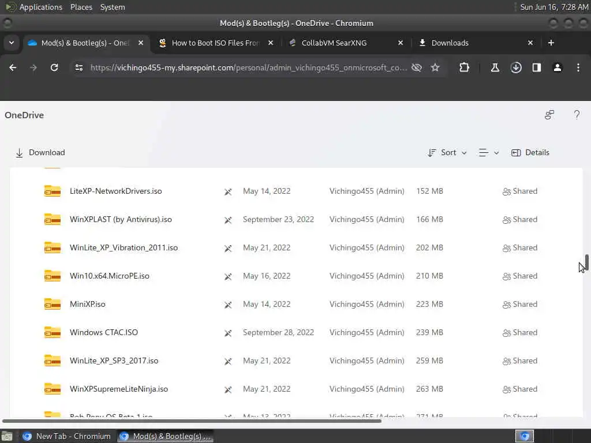Click the OneDrive title link
This screenshot has height=443, width=591.
point(24,115)
